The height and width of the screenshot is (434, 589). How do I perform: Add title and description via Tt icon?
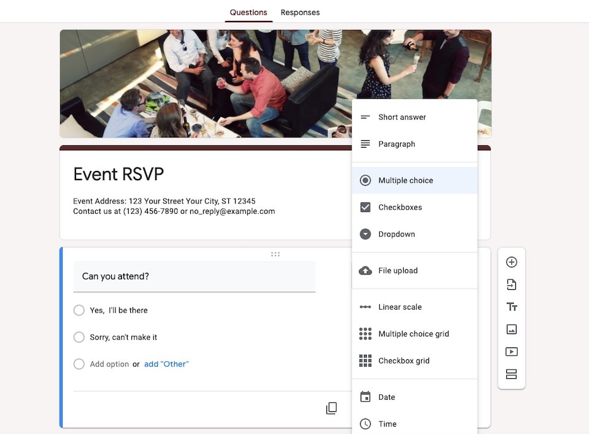[x=511, y=307]
